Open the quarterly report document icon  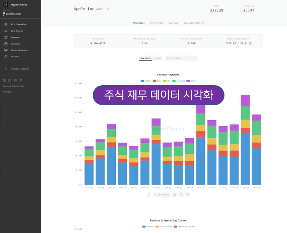pyautogui.click(x=250, y=43)
